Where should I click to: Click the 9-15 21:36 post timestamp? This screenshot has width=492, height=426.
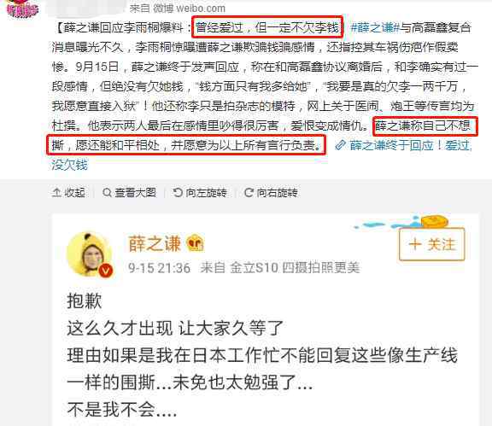coord(159,268)
